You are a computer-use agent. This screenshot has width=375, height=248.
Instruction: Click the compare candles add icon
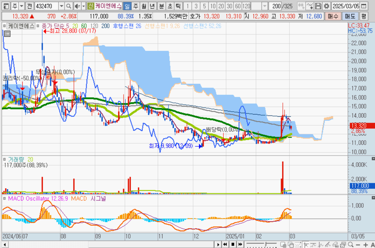click(x=301, y=6)
